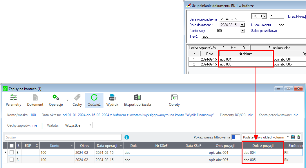Click the Saldo początkowe field
Screen dimensions: 306x168
pos(293,31)
